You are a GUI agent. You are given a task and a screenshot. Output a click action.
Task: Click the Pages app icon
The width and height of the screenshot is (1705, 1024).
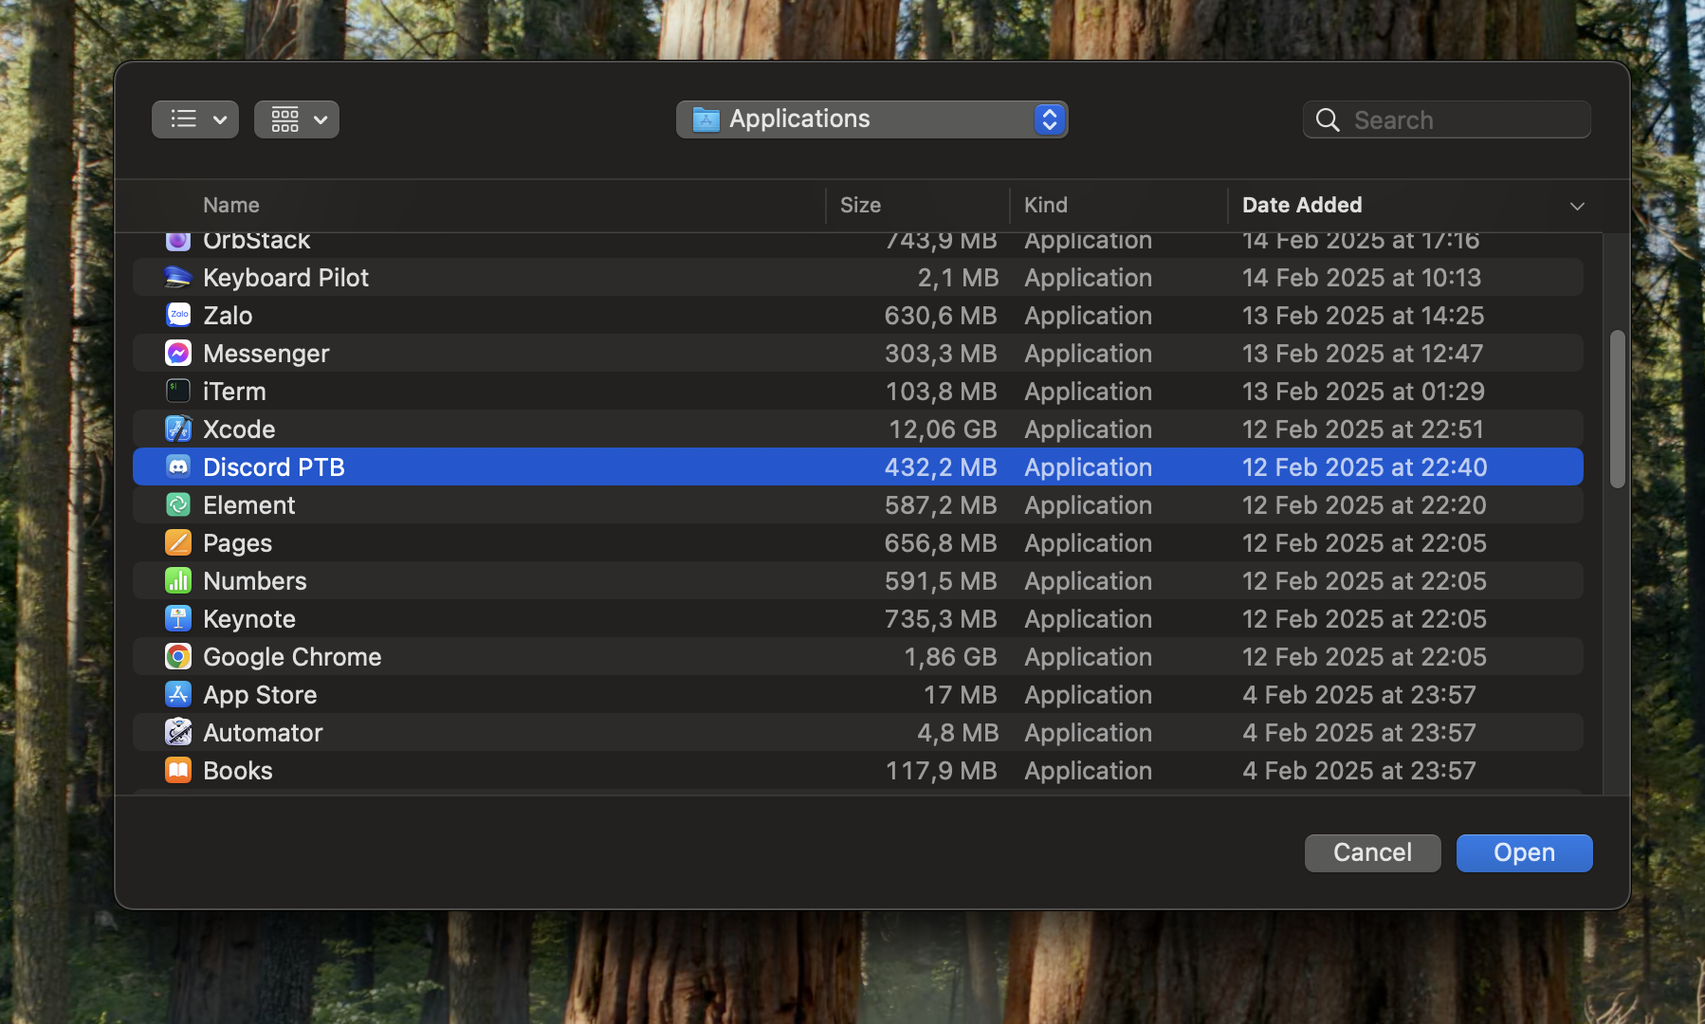(x=178, y=542)
